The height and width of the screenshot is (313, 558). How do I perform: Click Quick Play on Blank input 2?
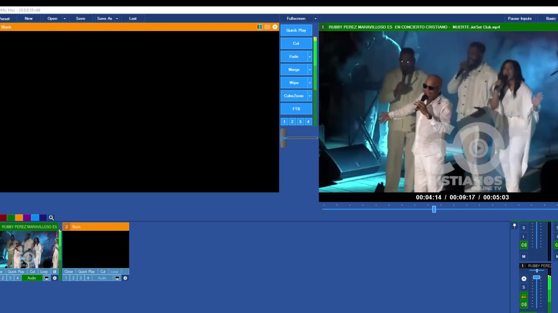(x=86, y=272)
